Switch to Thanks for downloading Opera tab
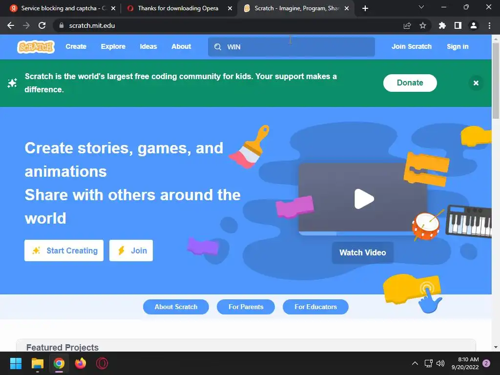Screen dimensions: 500x375 coord(178,8)
